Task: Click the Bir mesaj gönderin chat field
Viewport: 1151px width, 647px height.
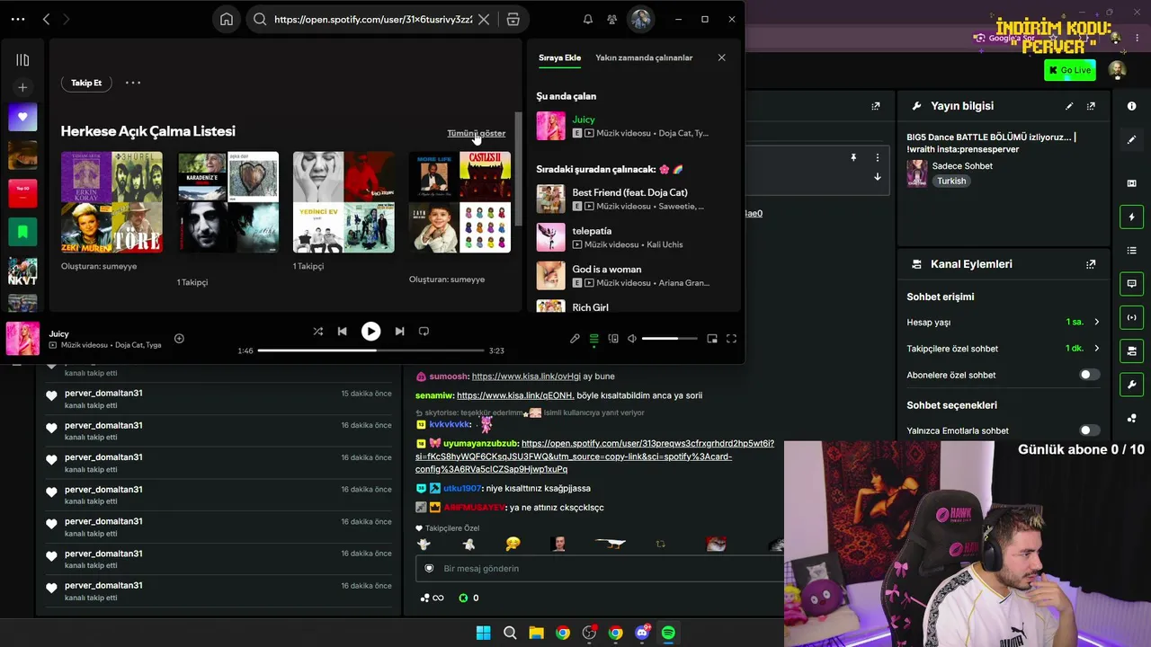Action: pyautogui.click(x=600, y=568)
